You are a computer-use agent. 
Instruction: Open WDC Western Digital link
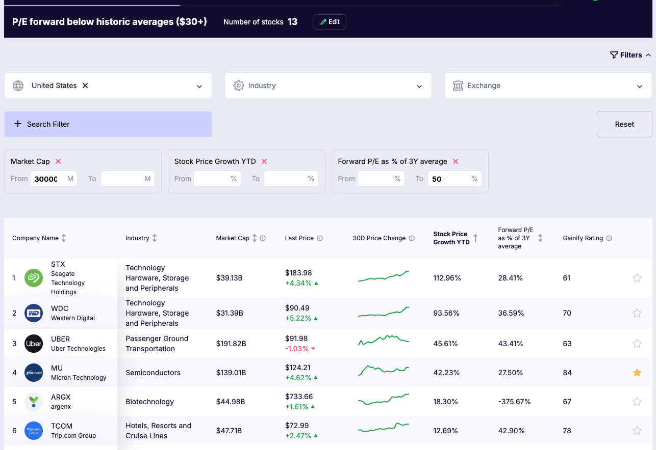click(73, 313)
